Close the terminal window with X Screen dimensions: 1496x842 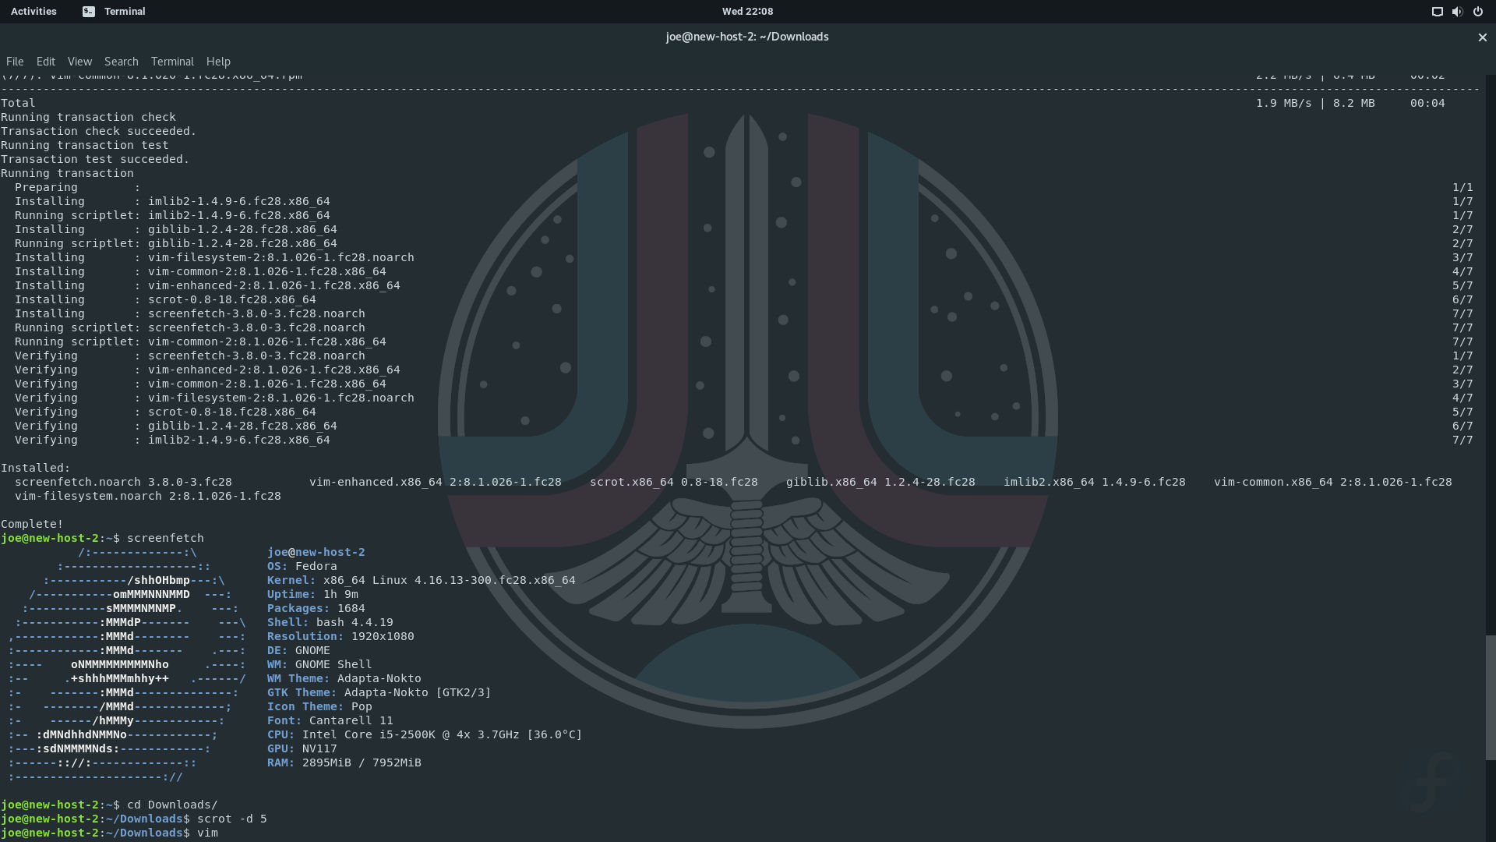click(1482, 37)
